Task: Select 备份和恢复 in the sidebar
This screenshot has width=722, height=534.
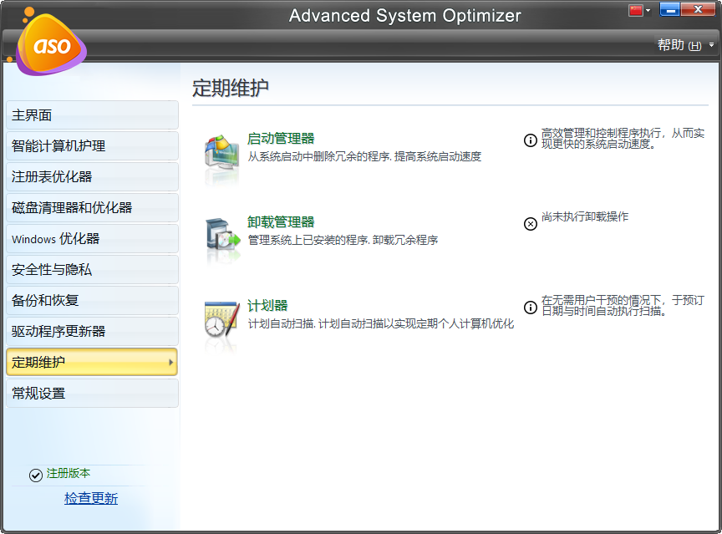Action: (92, 300)
